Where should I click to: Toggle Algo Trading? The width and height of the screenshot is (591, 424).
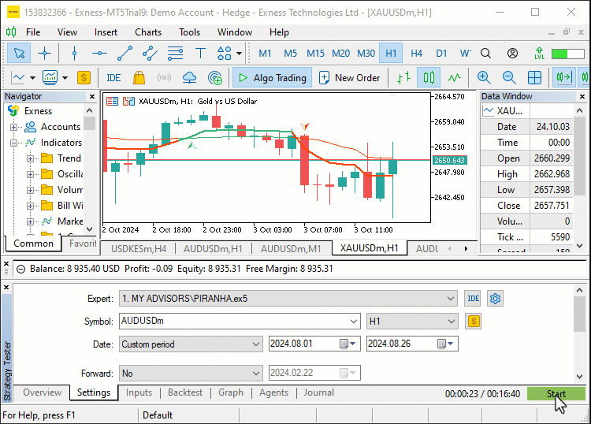[x=272, y=78]
